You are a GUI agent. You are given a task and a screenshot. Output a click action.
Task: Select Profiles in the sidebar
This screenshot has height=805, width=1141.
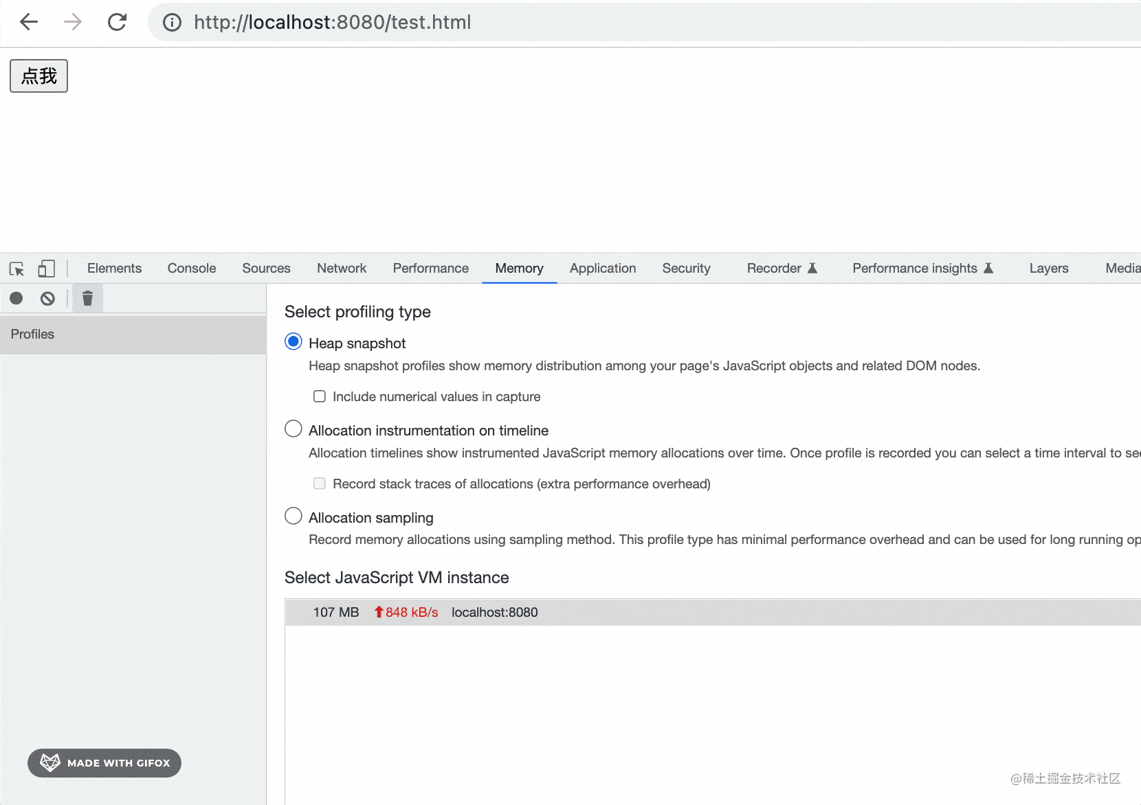pos(32,335)
